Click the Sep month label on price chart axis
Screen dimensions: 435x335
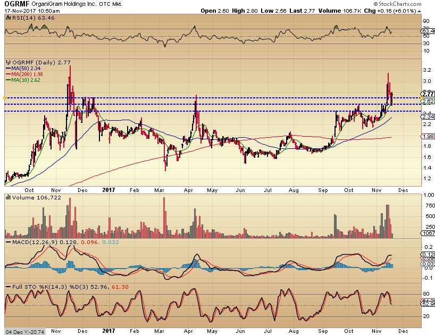click(x=323, y=190)
